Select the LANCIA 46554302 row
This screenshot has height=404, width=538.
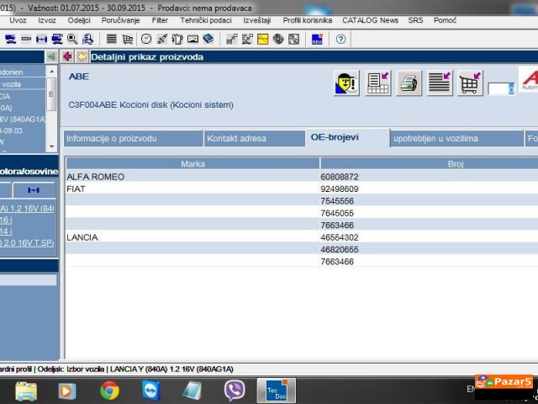[302, 237]
